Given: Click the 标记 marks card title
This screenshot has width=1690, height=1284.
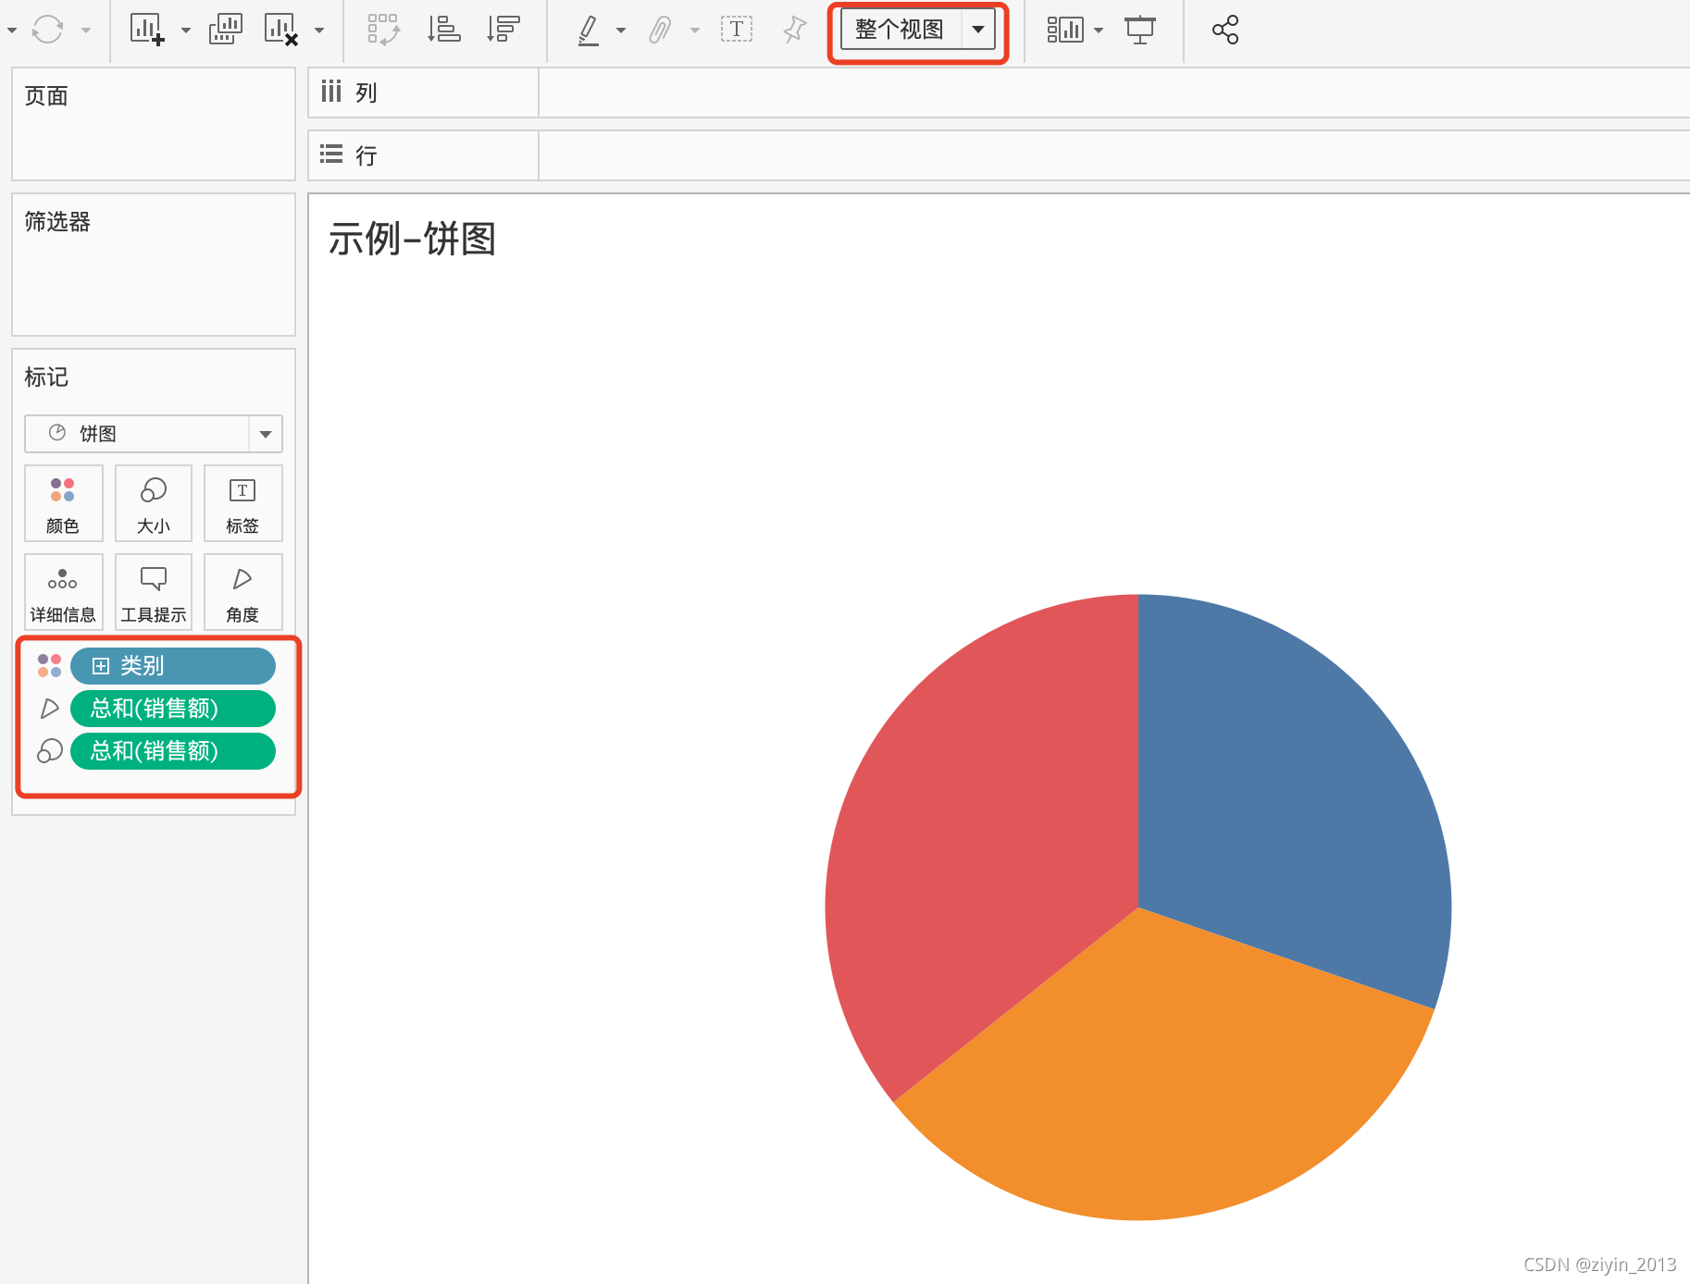Looking at the screenshot, I should tap(46, 377).
